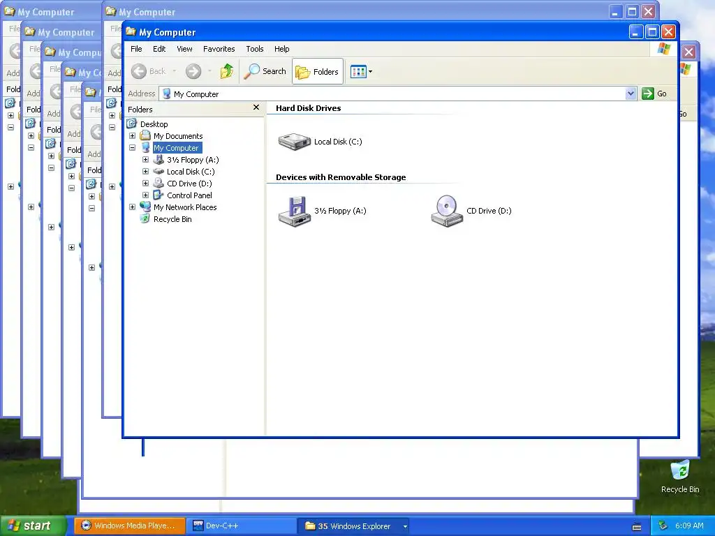Select Recycle Bin in folder tree

(172, 218)
